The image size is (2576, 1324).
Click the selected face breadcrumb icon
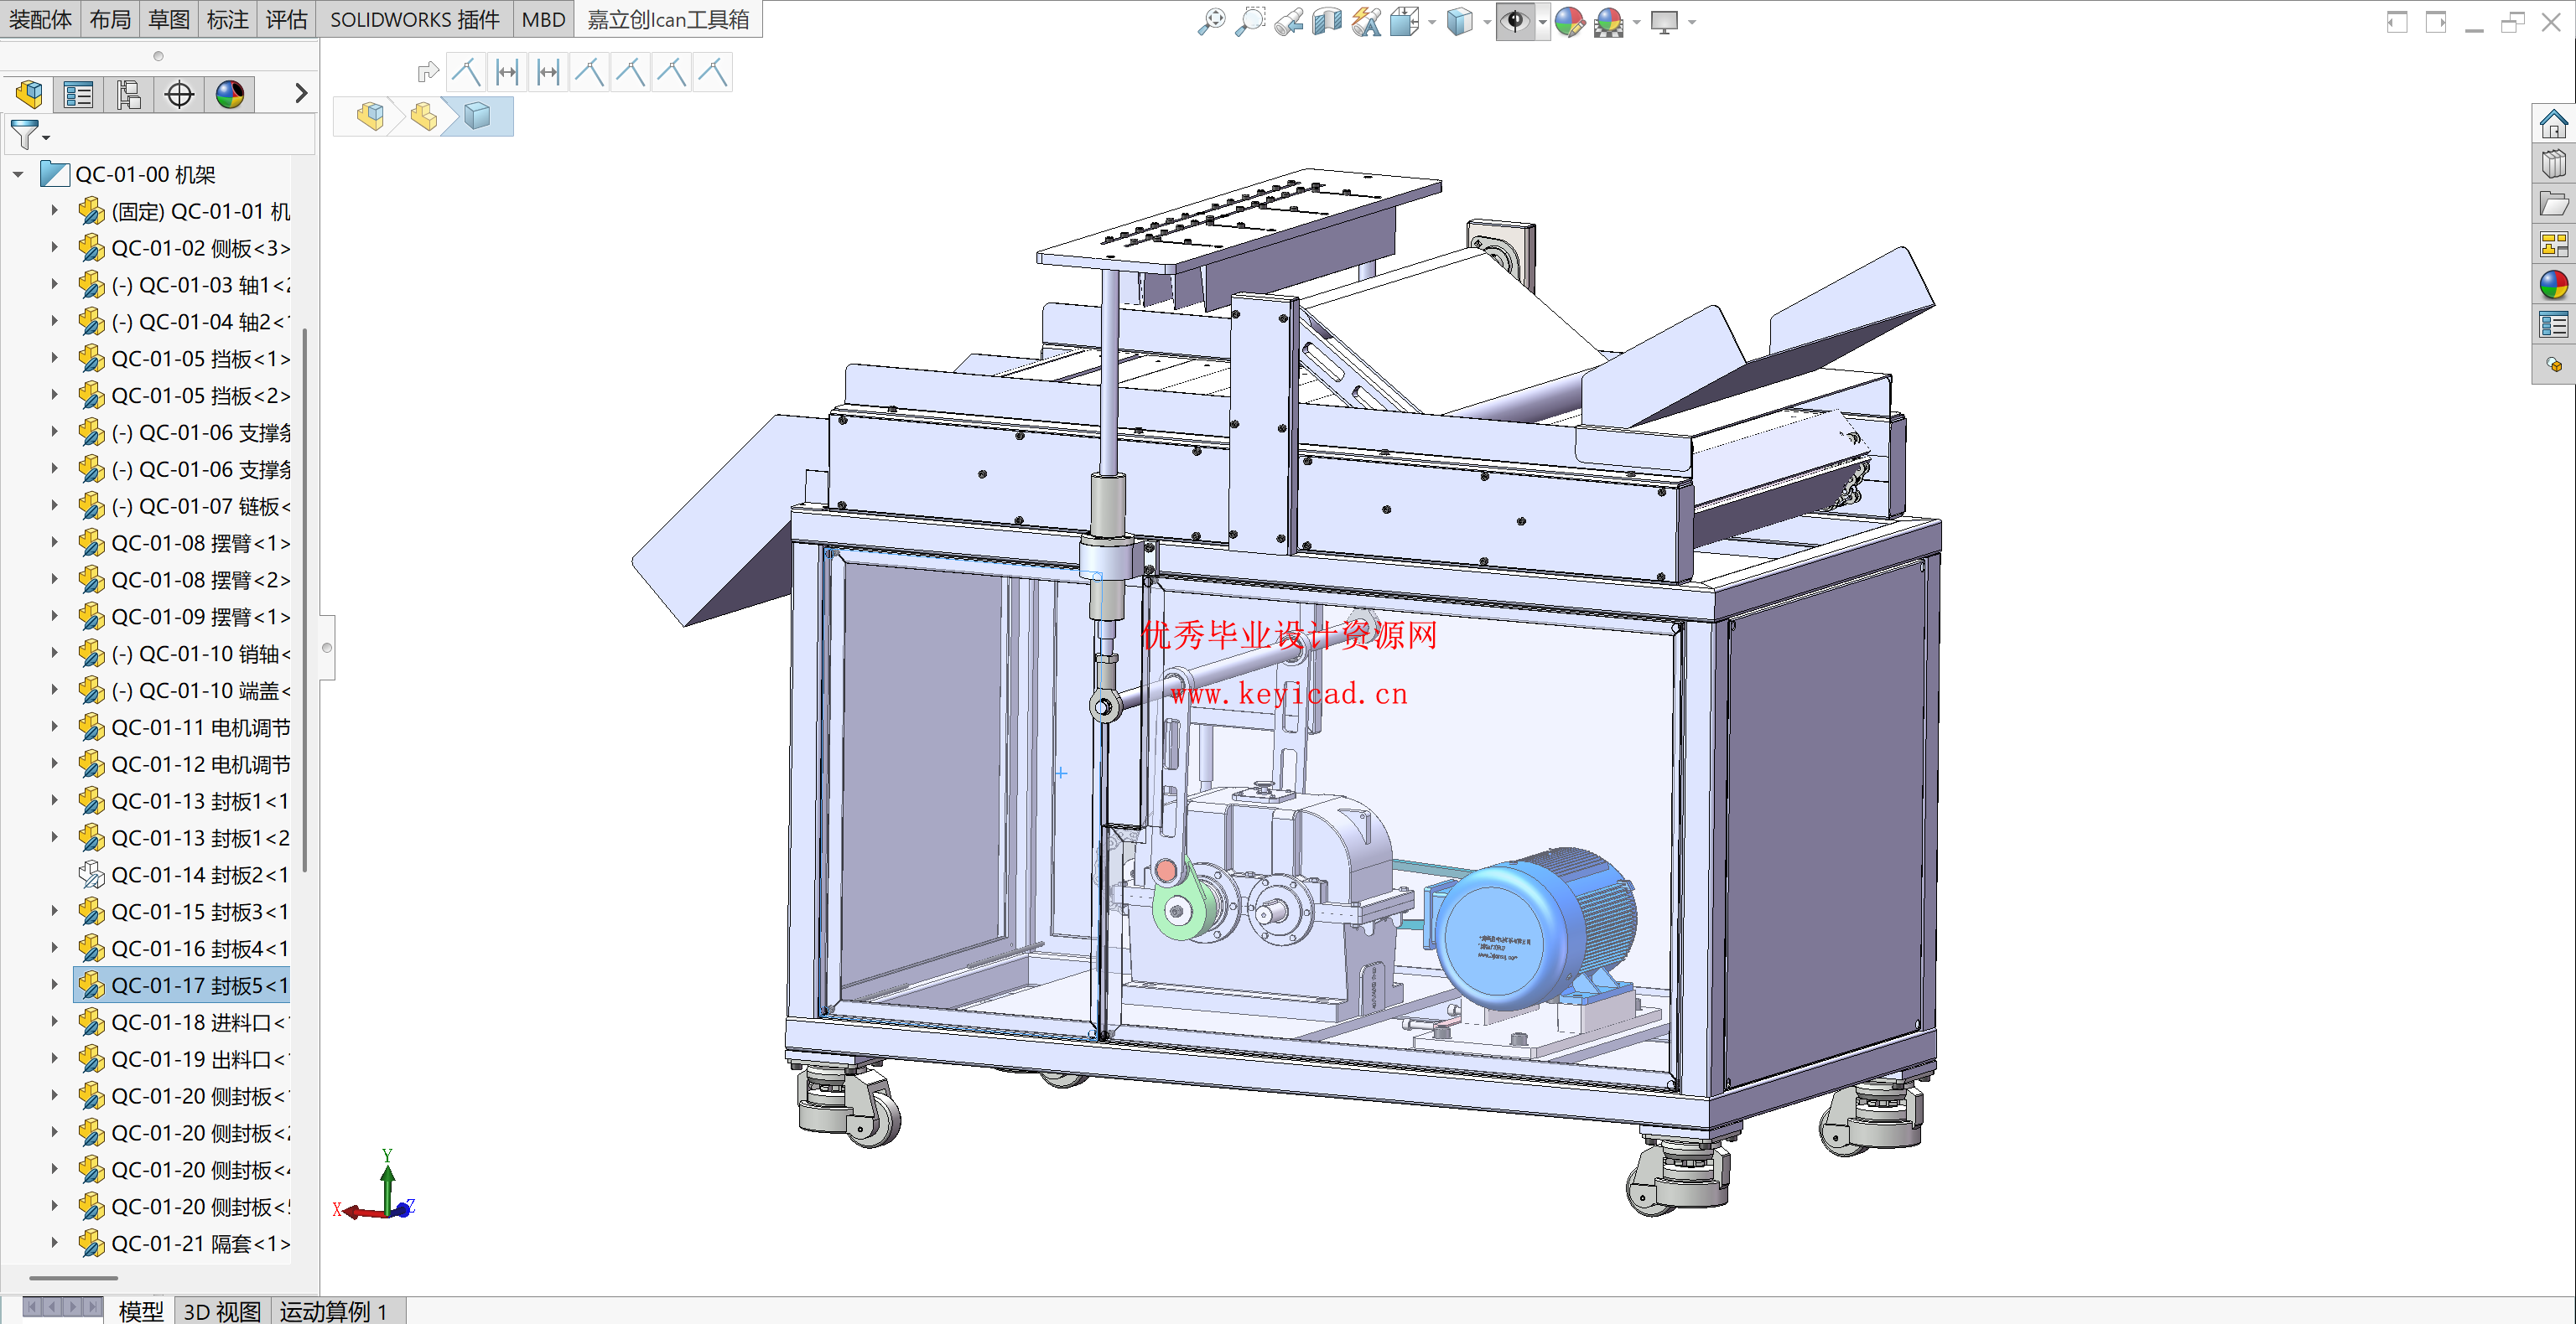[478, 116]
